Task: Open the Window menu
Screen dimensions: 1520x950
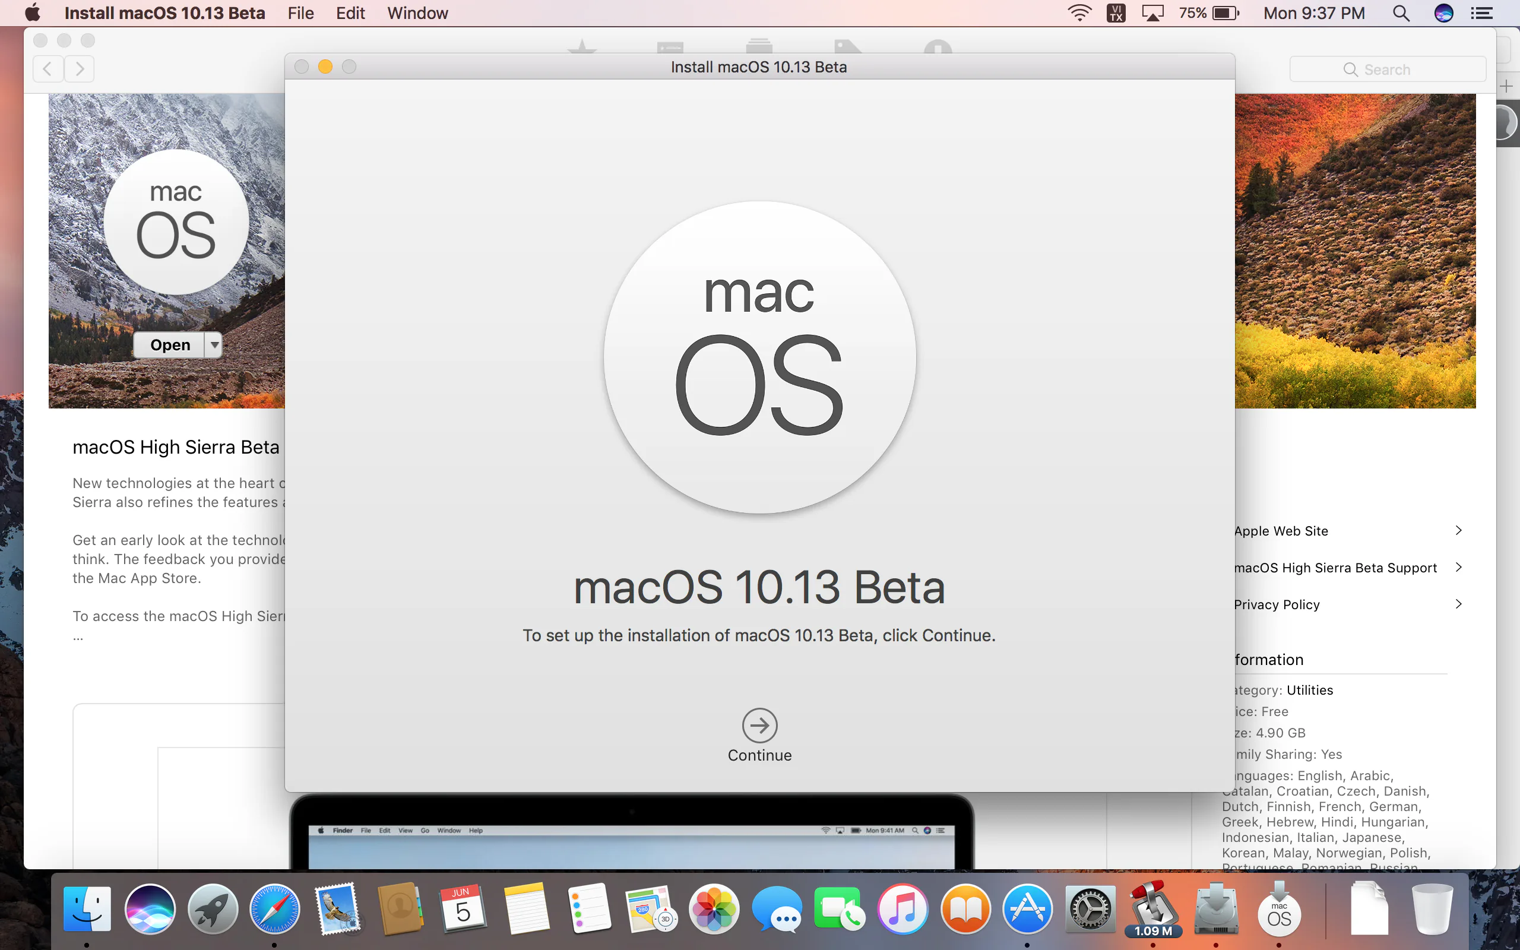Action: coord(417,12)
